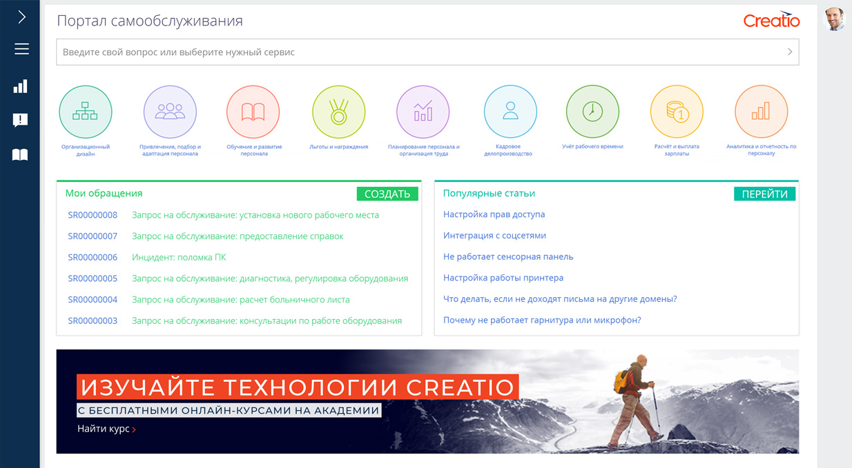Open the Льготы и награждения medal icon
The width and height of the screenshot is (852, 468).
(338, 112)
